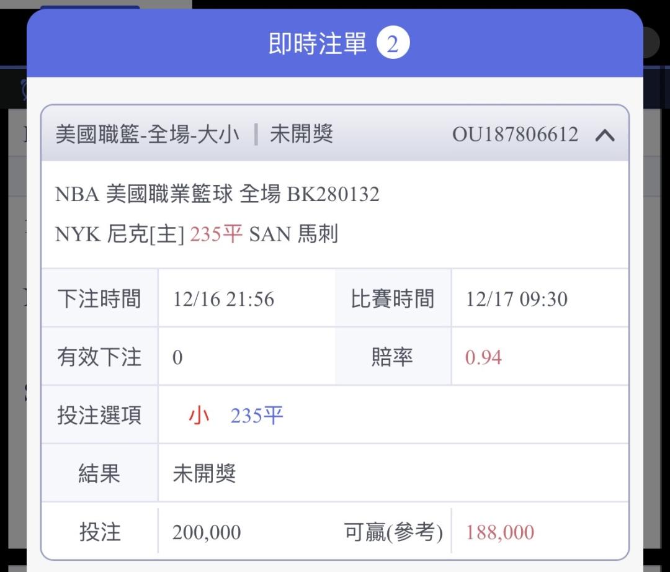The width and height of the screenshot is (670, 572).
Task: Select the SAN 馬刺 team name
Action: [293, 235]
